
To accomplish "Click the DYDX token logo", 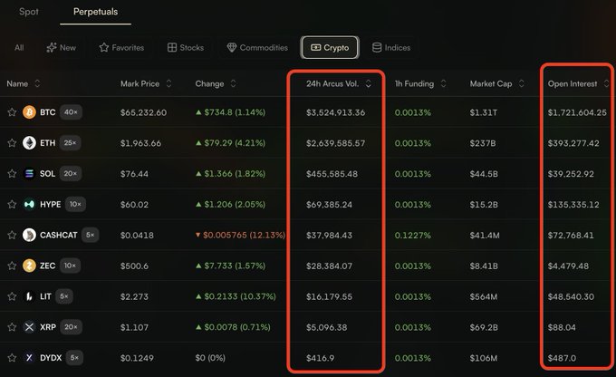I will tap(29, 358).
